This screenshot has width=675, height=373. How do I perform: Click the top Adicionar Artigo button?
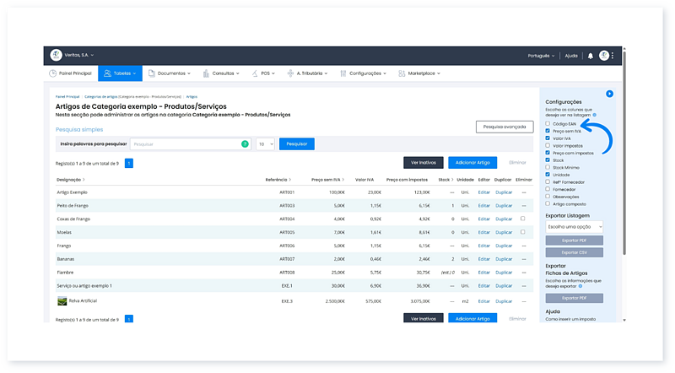pos(472,161)
